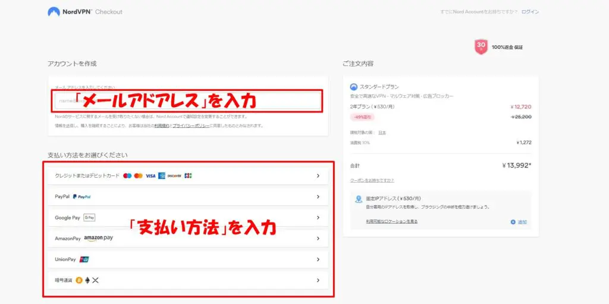Click the すでにNord Accountをお持ちですか? text
The height and width of the screenshot is (304, 609).
(479, 12)
